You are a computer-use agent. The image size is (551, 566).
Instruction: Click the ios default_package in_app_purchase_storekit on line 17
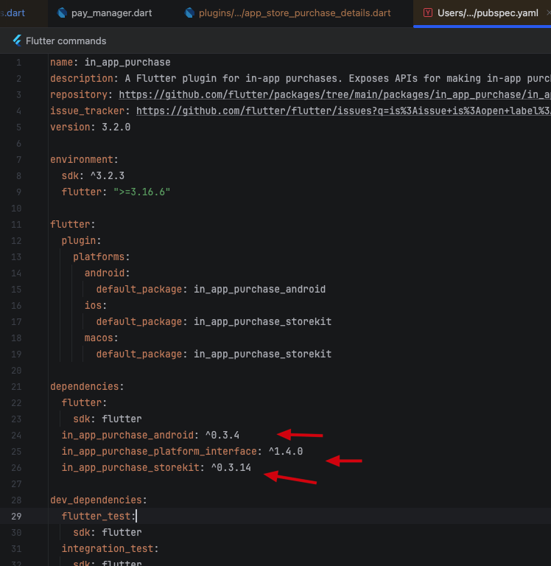[214, 321]
